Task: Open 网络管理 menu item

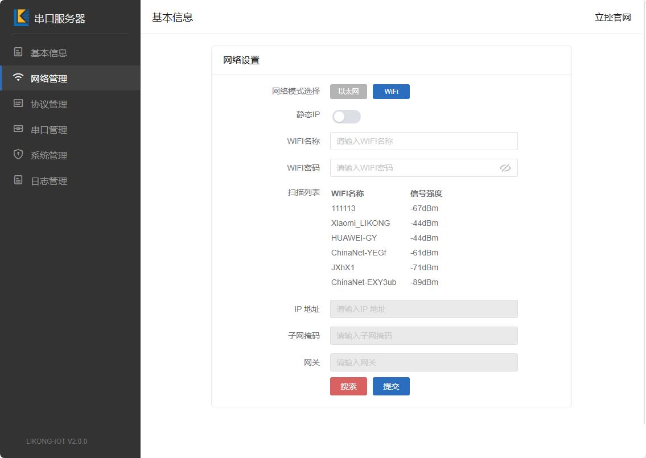Action: coord(71,79)
